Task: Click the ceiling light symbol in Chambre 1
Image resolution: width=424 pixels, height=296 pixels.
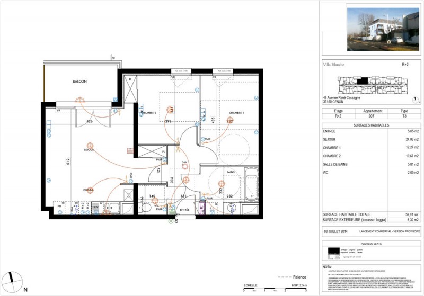Action: coord(230,120)
